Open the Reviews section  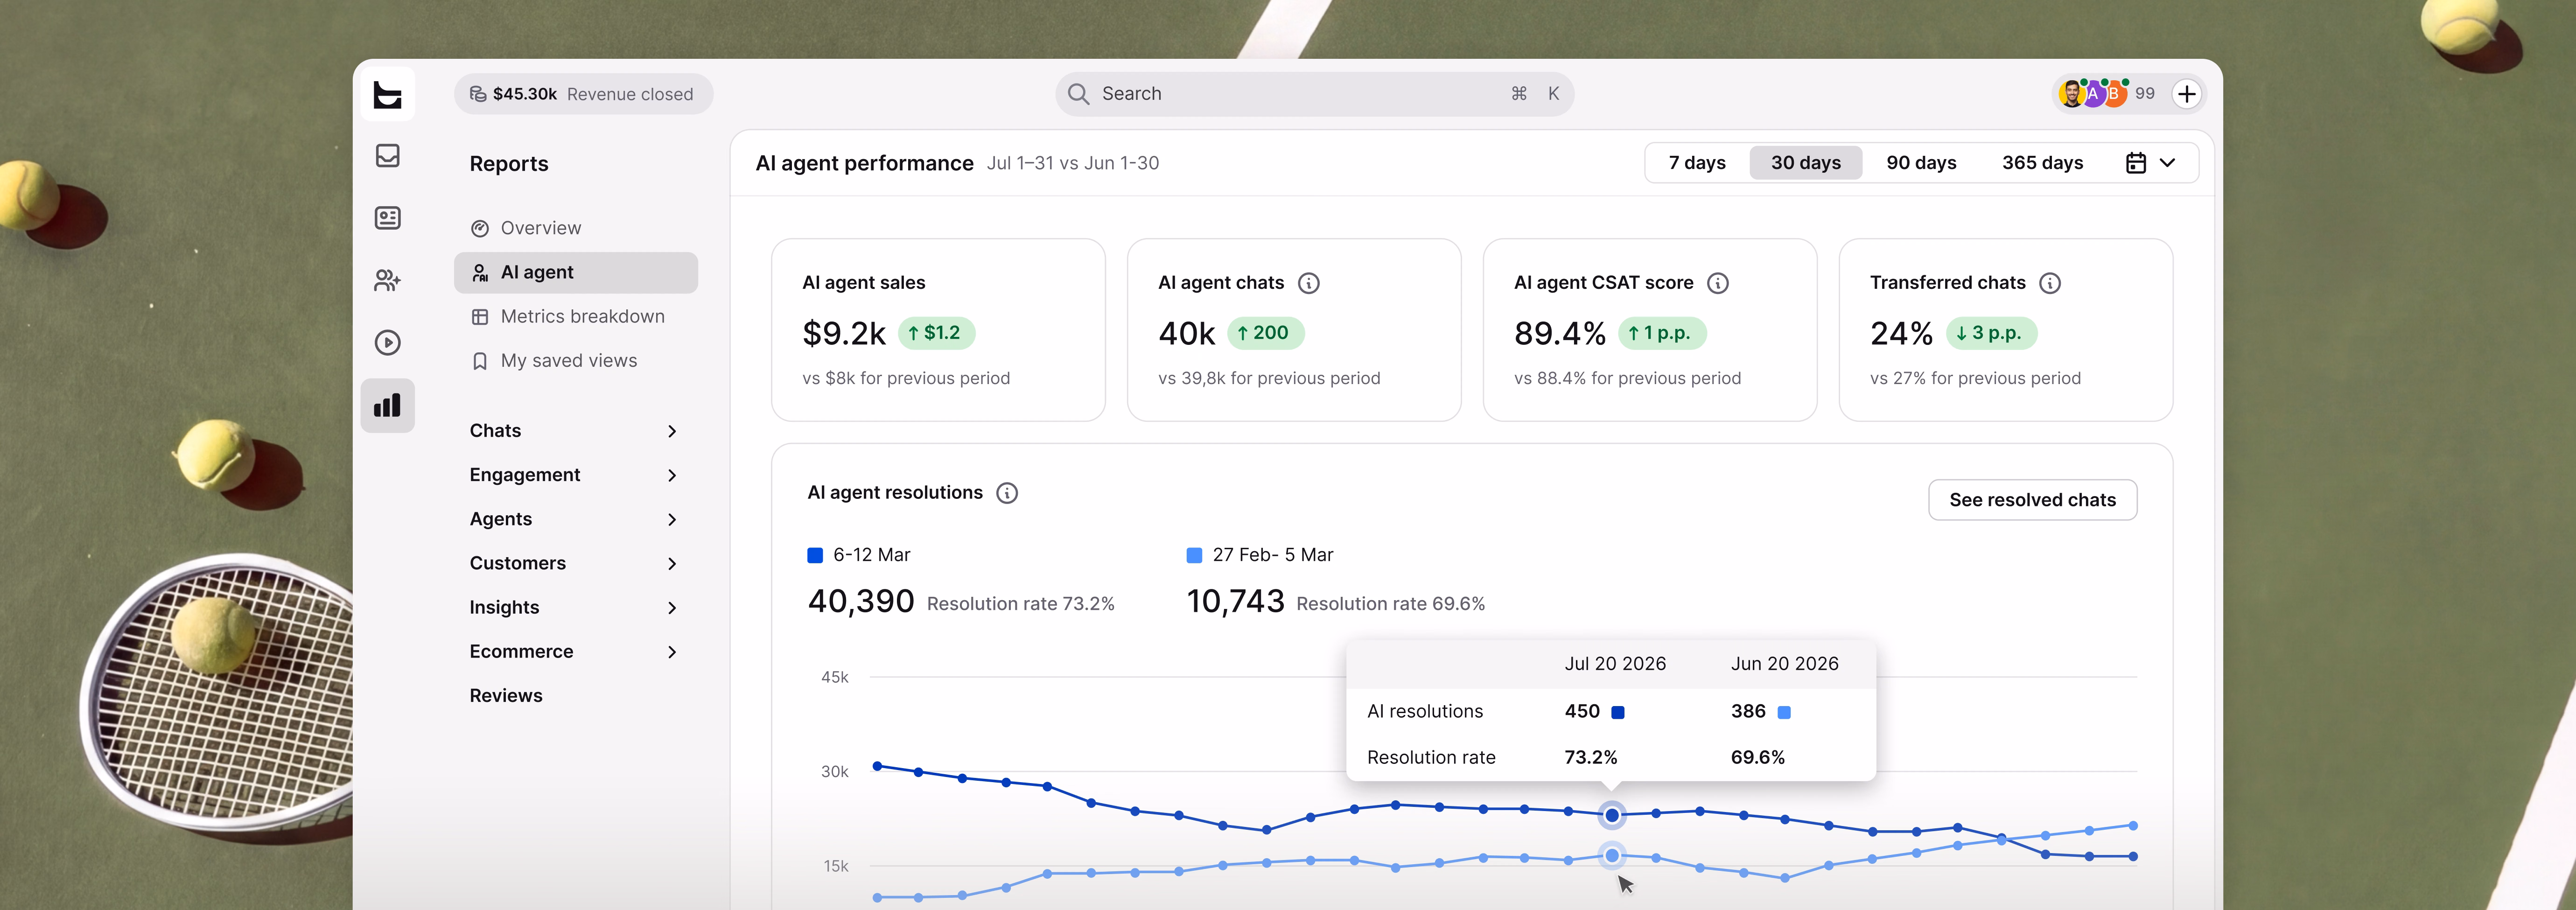click(506, 695)
